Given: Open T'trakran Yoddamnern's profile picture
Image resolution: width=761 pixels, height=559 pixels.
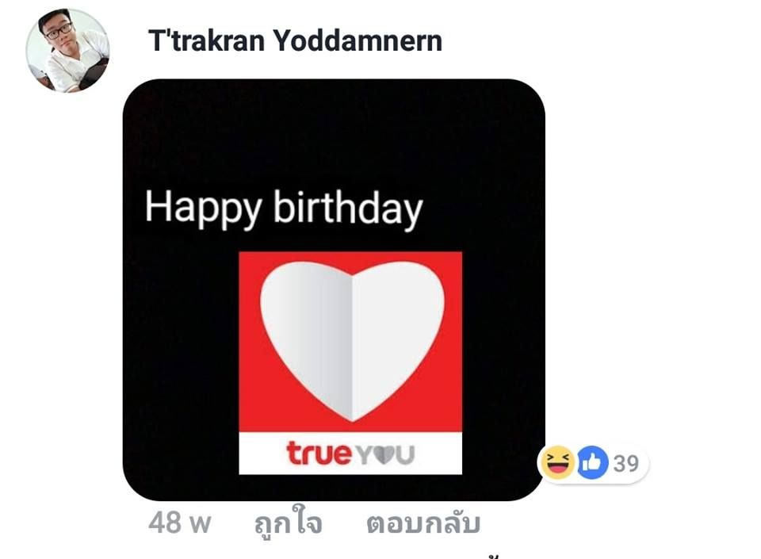Looking at the screenshot, I should (67, 50).
